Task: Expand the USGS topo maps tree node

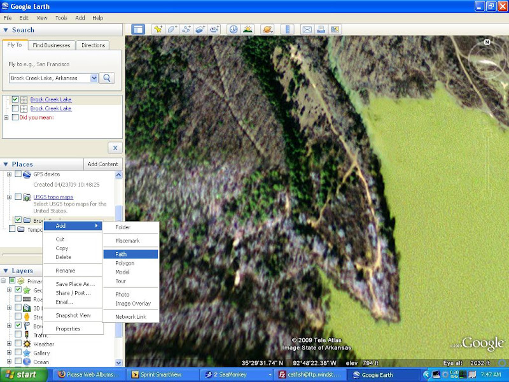Action: pos(9,197)
